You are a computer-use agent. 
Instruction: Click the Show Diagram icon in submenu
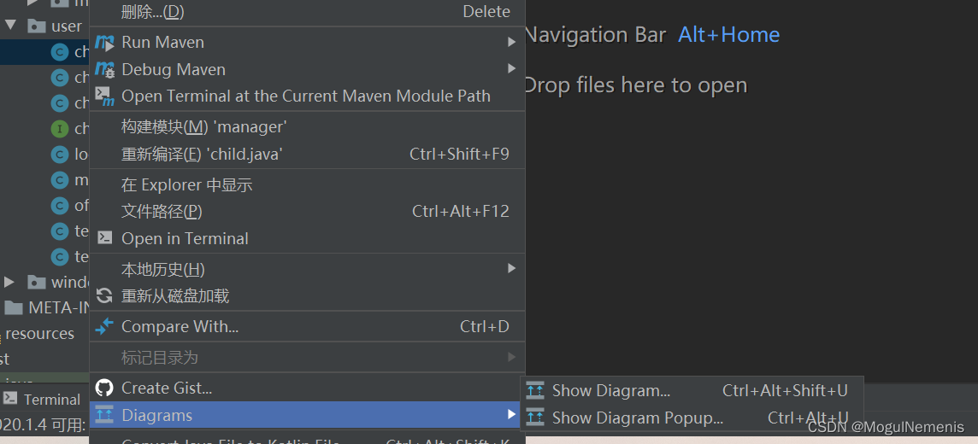tap(535, 390)
